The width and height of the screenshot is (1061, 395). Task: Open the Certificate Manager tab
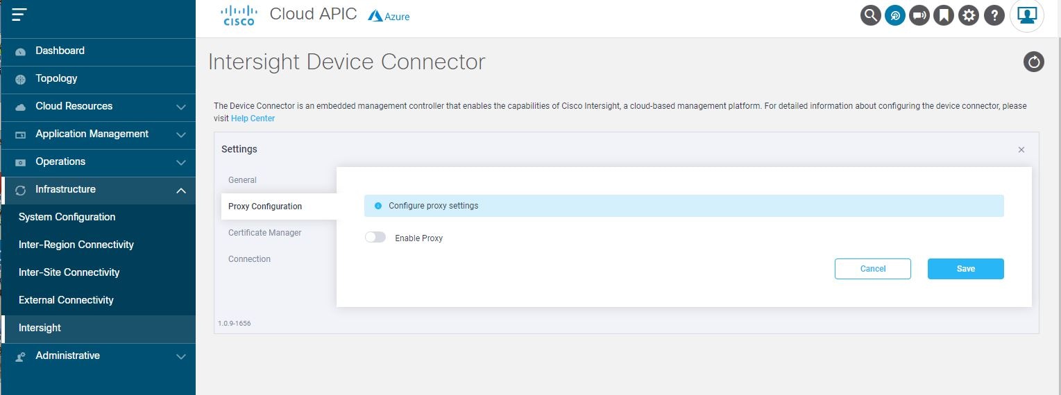click(265, 233)
